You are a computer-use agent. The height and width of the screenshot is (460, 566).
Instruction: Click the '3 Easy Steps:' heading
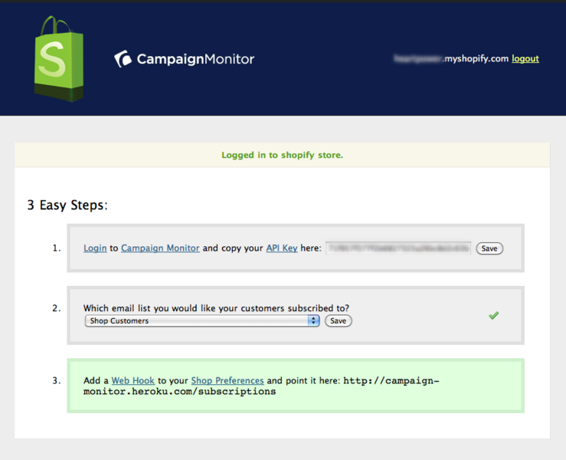point(67,205)
